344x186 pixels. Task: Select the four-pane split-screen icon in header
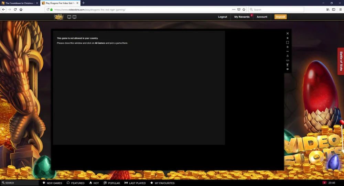[74, 17]
